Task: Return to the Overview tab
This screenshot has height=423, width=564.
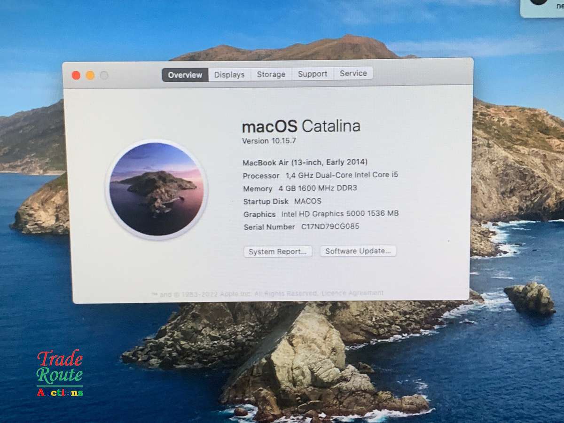Action: (185, 75)
